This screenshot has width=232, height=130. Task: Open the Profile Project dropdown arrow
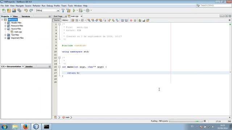91,10
